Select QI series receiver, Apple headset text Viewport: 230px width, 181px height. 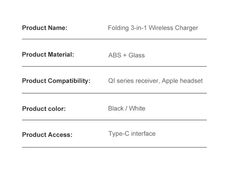tap(155, 81)
